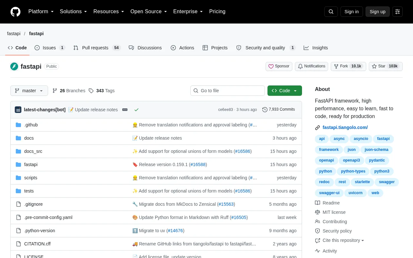
Task: Switch to the Issues tab
Action: click(x=50, y=48)
